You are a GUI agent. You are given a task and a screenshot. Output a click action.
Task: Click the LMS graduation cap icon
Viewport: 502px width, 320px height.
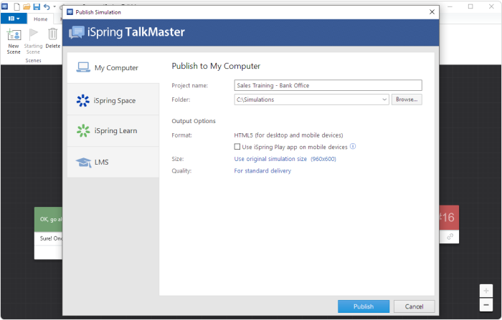84,162
